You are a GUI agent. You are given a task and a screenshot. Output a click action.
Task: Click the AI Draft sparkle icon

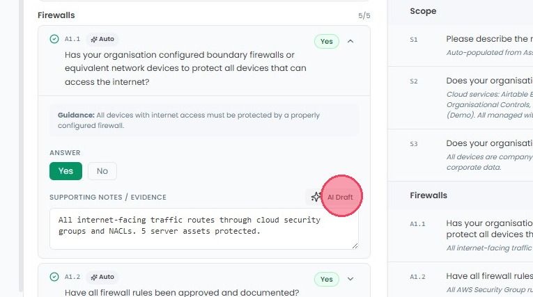316,197
